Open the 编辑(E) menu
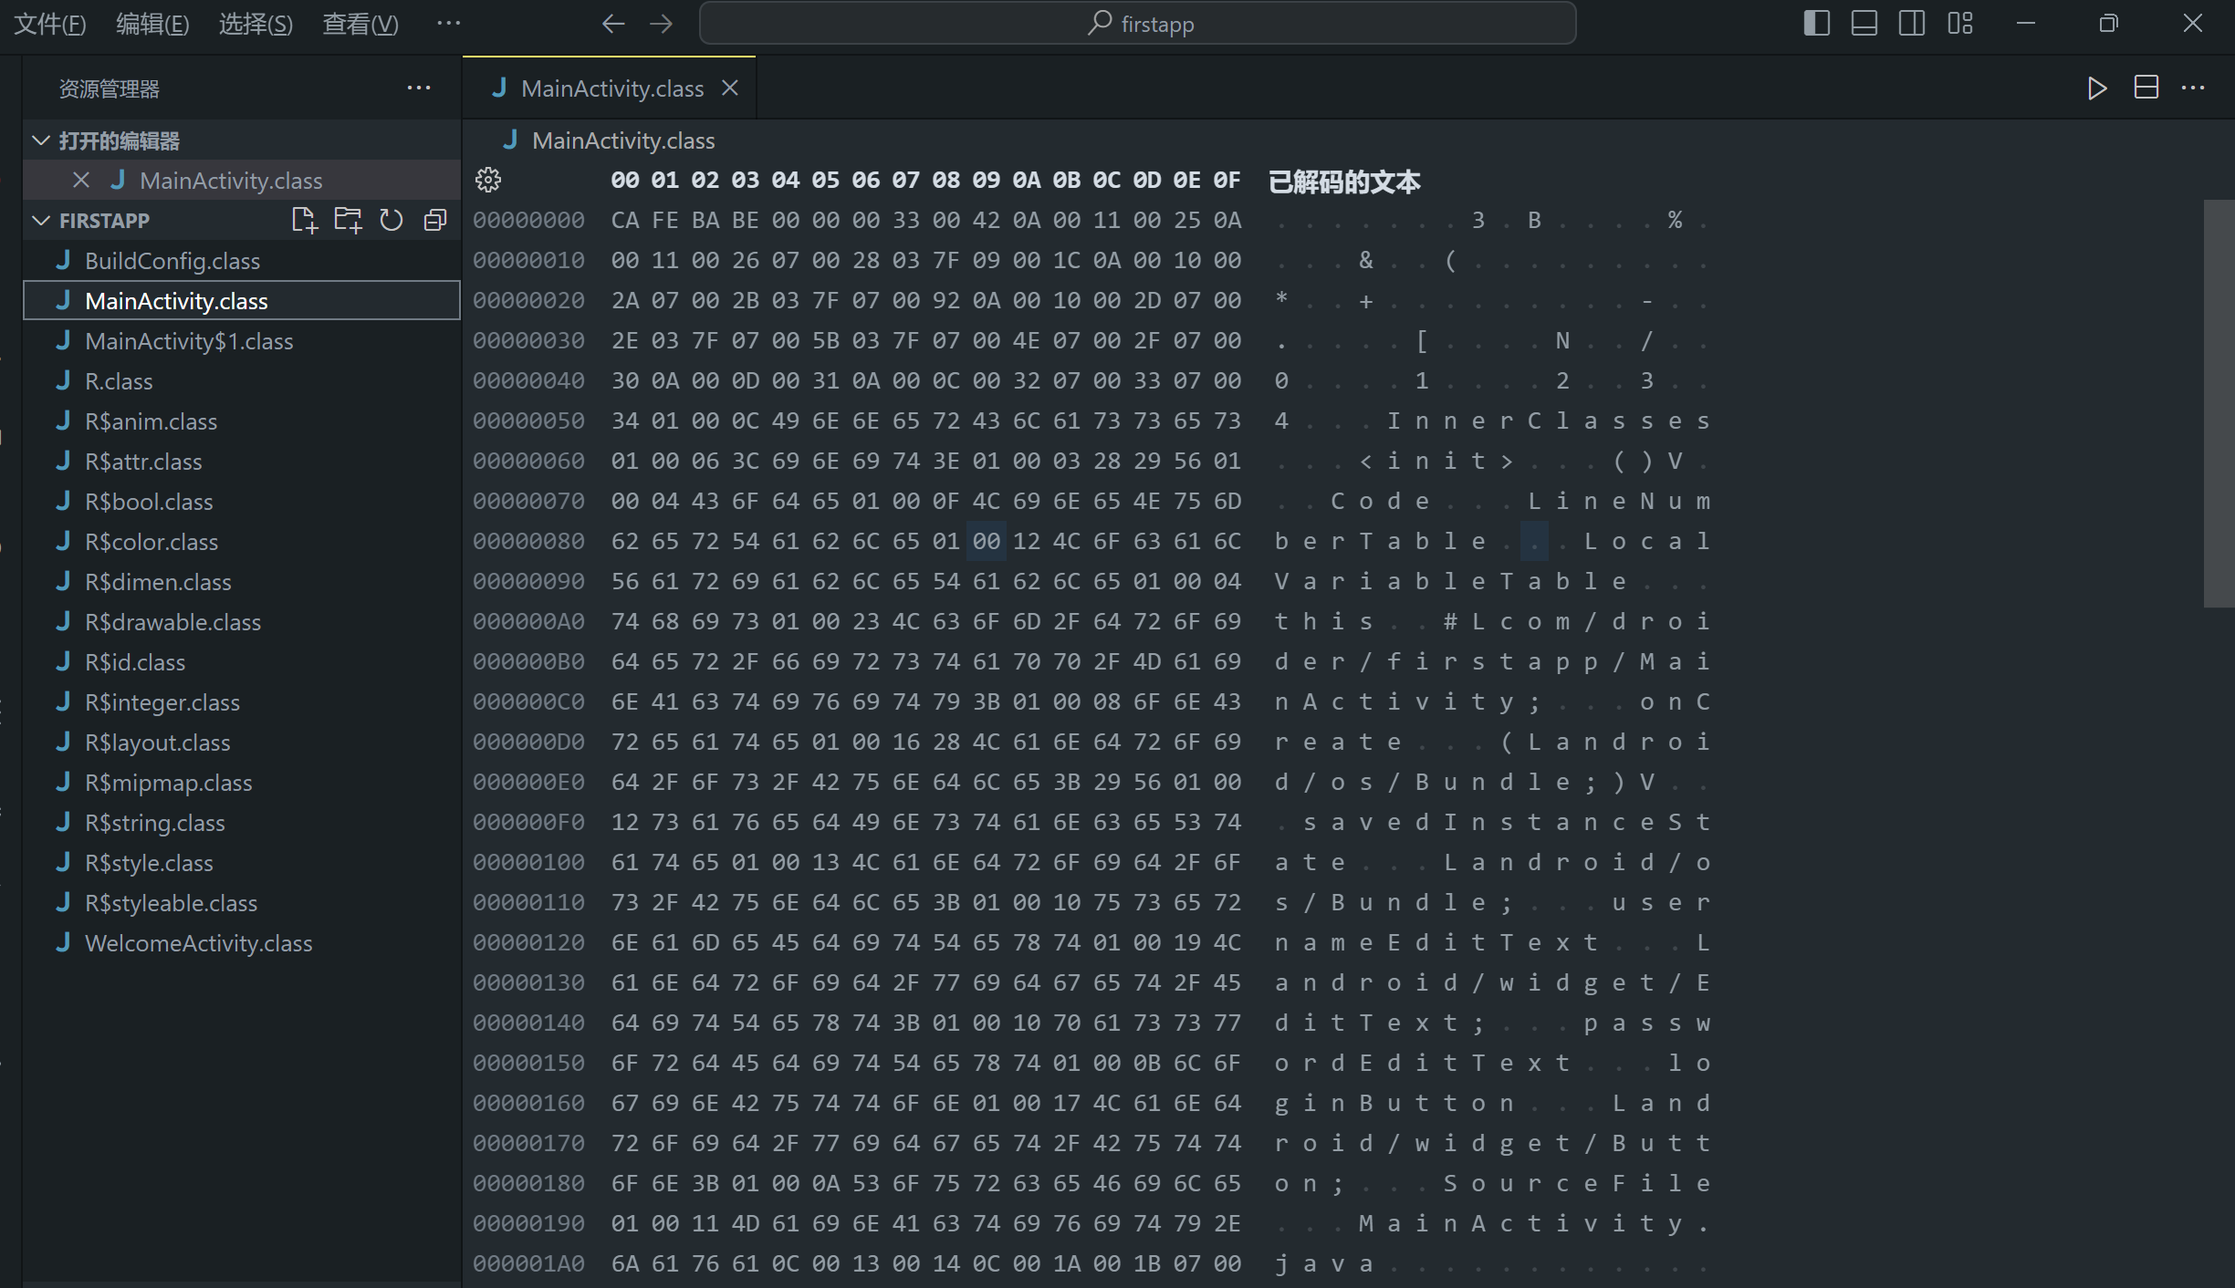Viewport: 2235px width, 1288px height. (x=152, y=24)
